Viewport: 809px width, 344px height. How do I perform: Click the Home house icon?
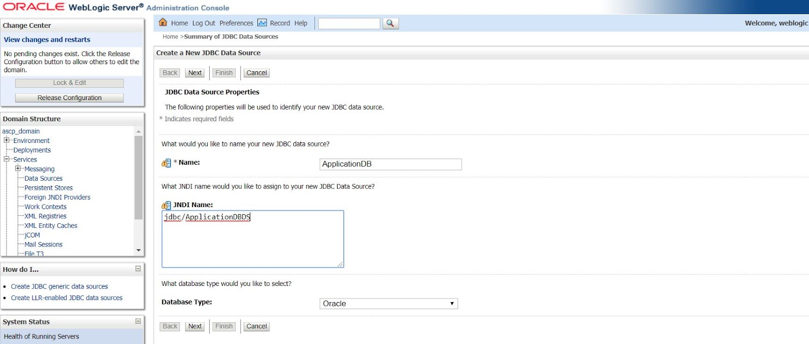pos(163,22)
